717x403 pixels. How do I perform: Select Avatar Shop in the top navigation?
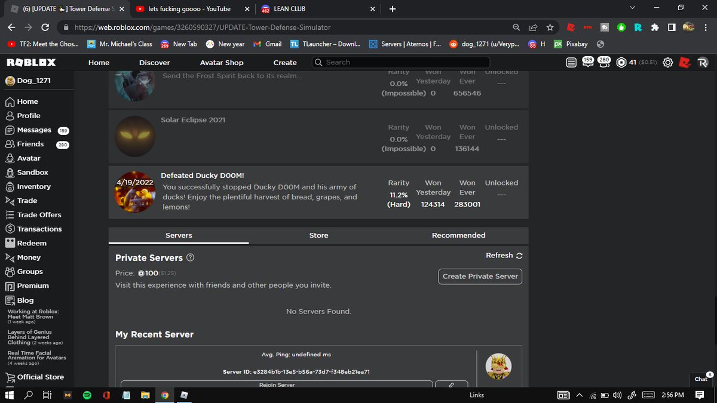pos(222,63)
